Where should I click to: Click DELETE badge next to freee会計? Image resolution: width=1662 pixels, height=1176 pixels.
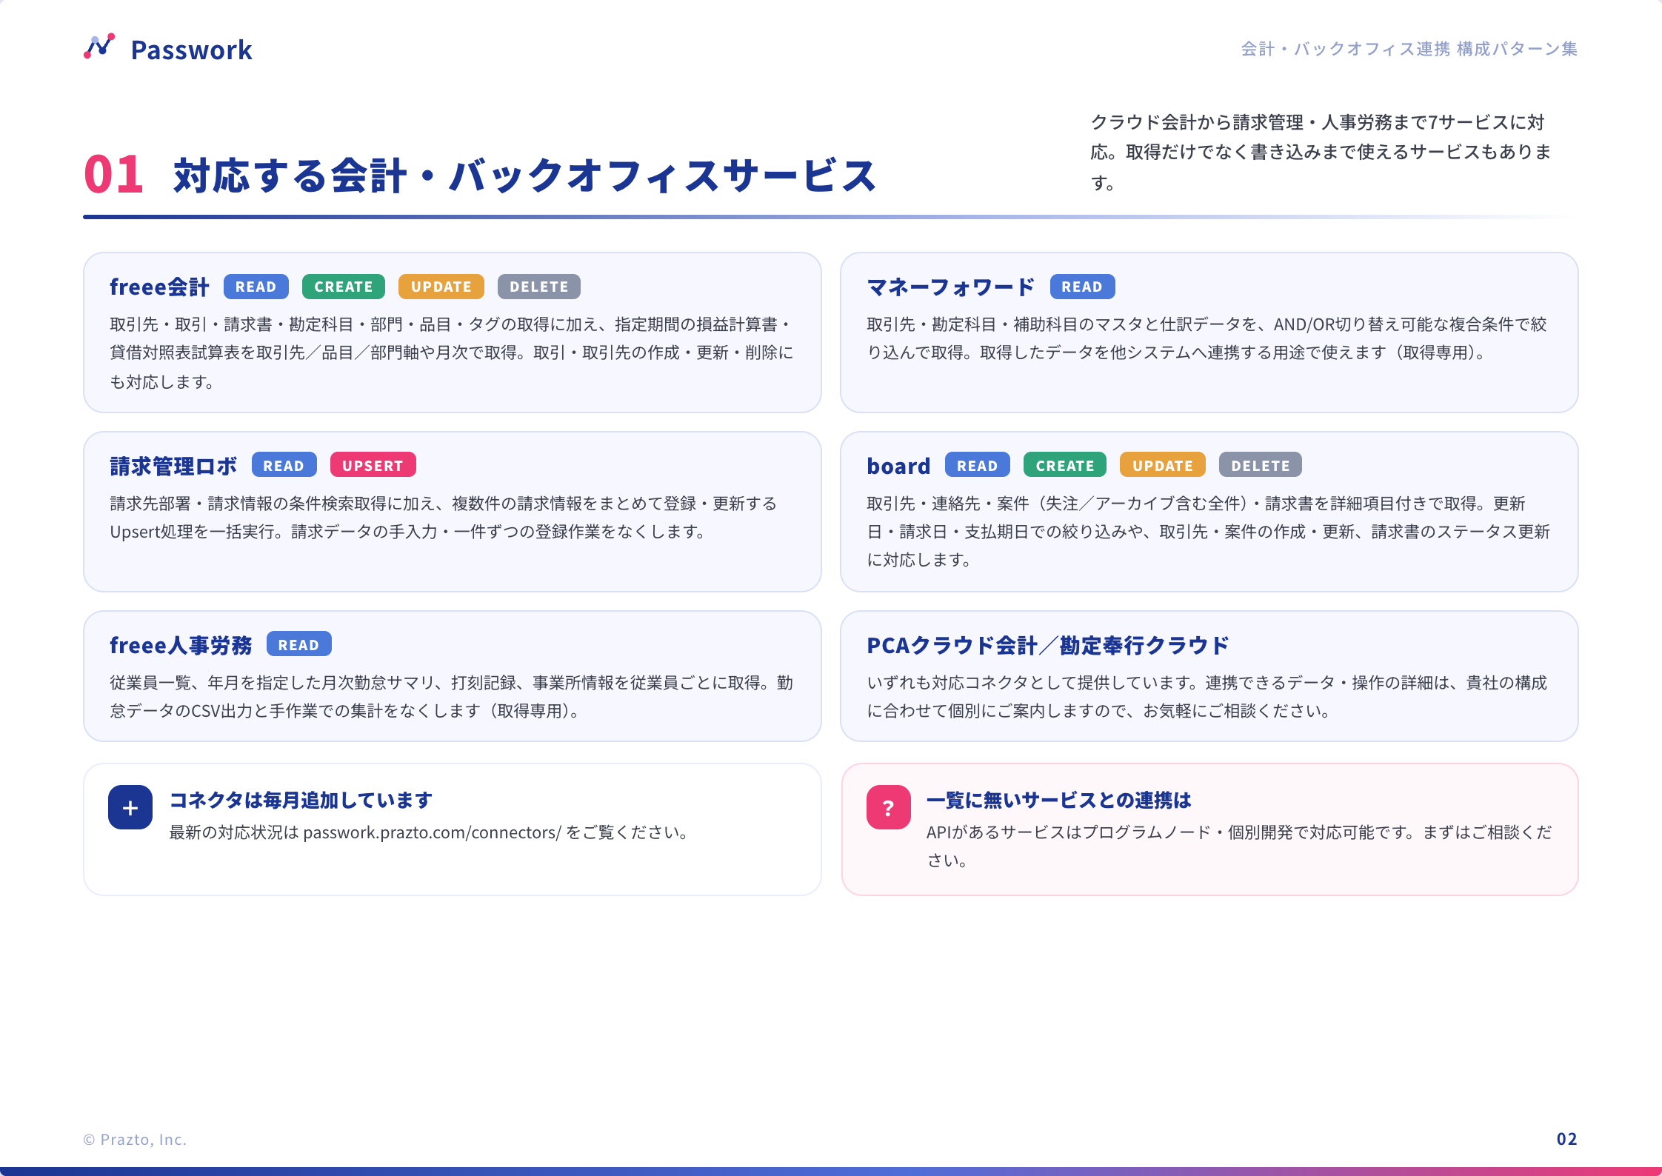[539, 287]
